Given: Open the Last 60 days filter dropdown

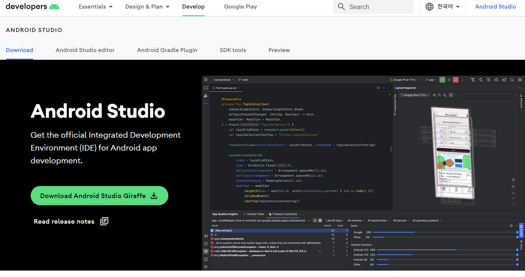Looking at the screenshot, I should [335, 220].
